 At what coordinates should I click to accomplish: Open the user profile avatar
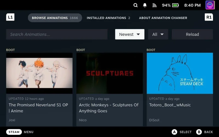210,5
